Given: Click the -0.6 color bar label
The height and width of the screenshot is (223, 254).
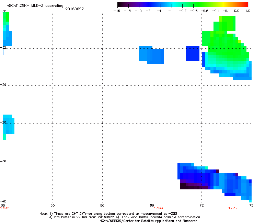Looking at the screenshot, I should [x=194, y=11].
